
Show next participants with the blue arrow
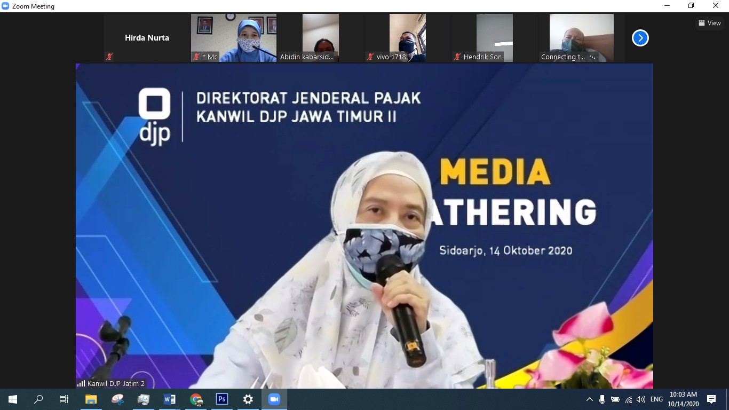pos(640,38)
